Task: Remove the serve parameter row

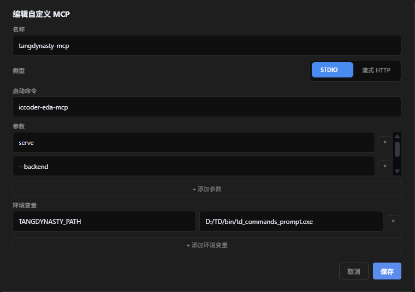Action: [x=385, y=142]
